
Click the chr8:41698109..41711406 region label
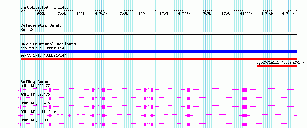(x=44, y=8)
